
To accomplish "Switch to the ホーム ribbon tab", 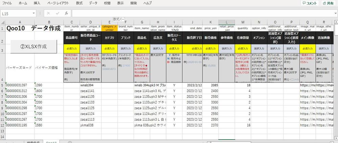I will pos(23,3).
